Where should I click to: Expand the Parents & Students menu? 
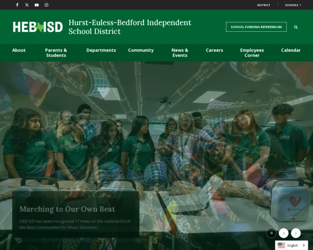(x=56, y=53)
